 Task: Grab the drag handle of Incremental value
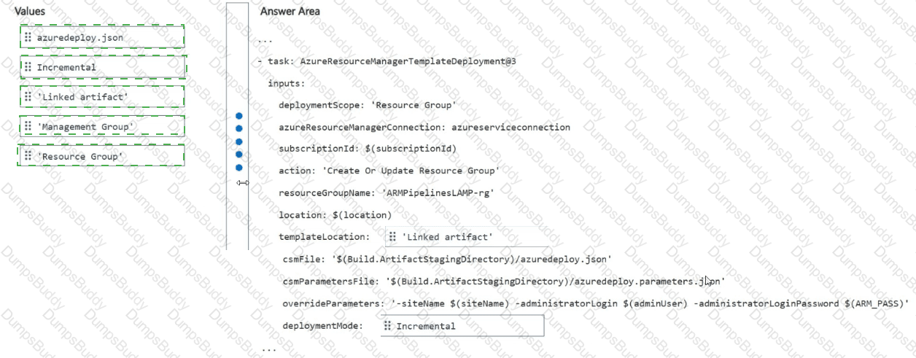click(x=28, y=67)
